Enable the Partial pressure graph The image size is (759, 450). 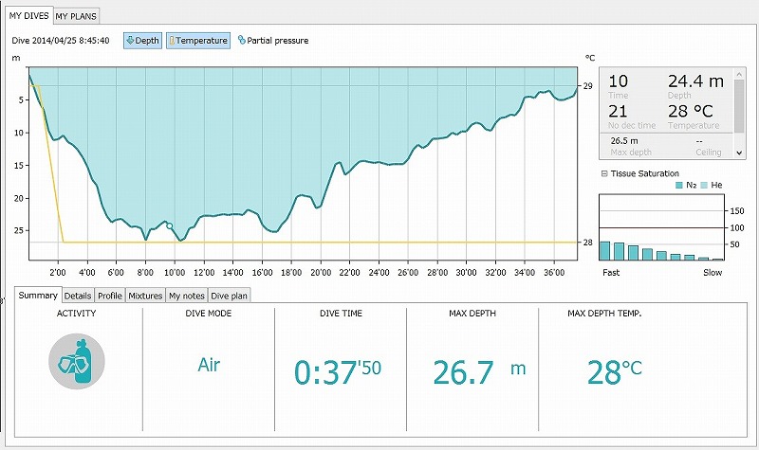click(x=272, y=41)
